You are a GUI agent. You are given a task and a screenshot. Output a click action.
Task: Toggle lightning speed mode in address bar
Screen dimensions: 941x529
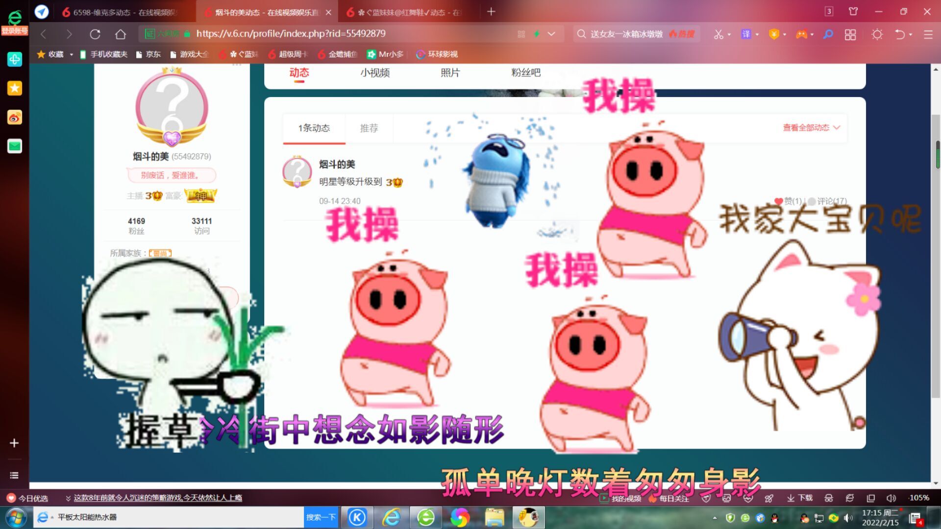tap(537, 34)
